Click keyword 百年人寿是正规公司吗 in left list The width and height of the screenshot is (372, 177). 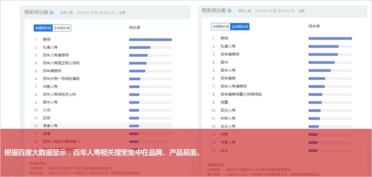click(61, 63)
